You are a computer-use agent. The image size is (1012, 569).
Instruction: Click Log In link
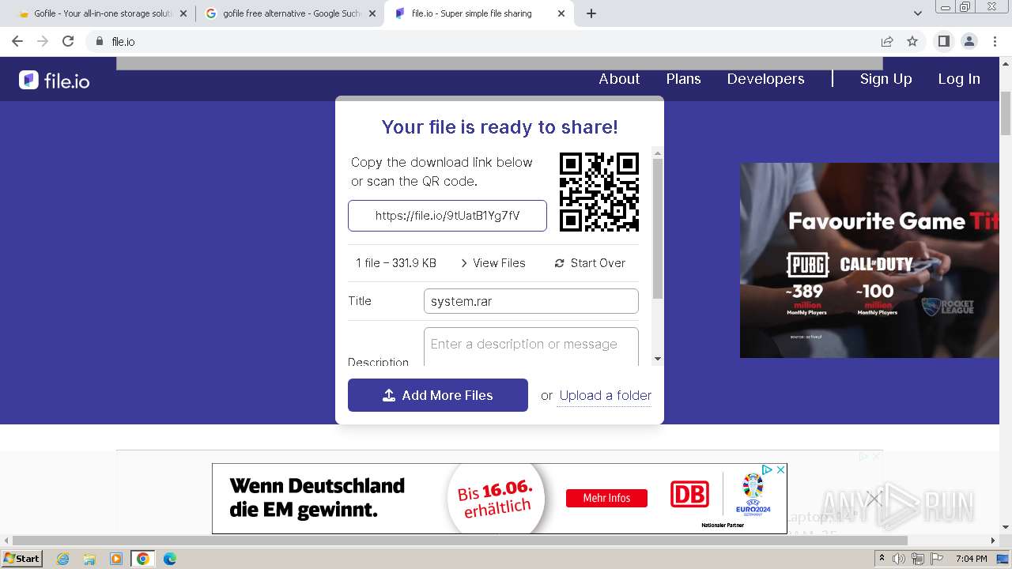tap(958, 79)
